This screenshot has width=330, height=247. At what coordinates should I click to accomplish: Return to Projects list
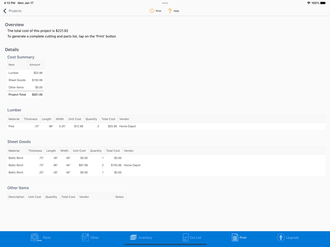pyautogui.click(x=13, y=11)
